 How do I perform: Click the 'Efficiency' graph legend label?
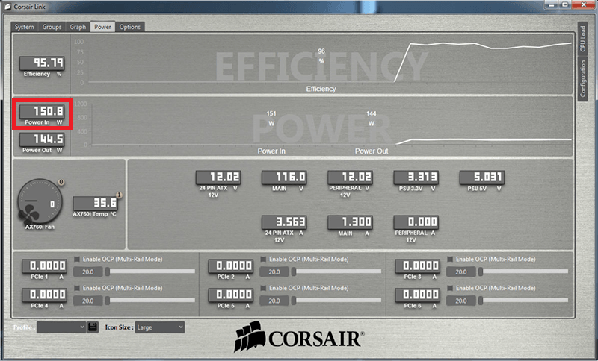coord(321,89)
